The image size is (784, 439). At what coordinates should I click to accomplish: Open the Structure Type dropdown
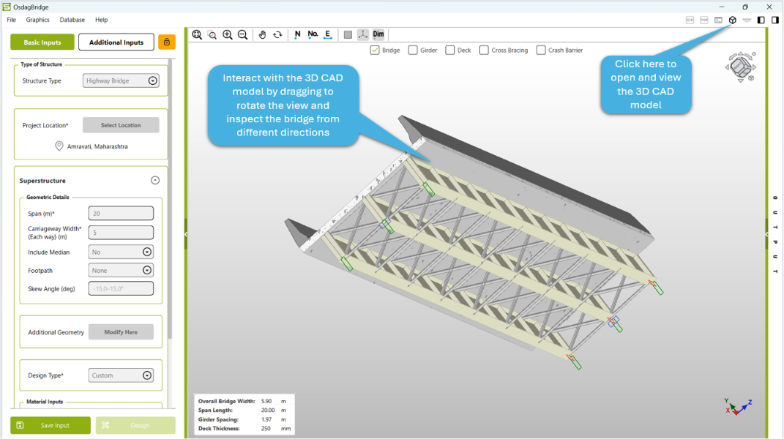(121, 80)
